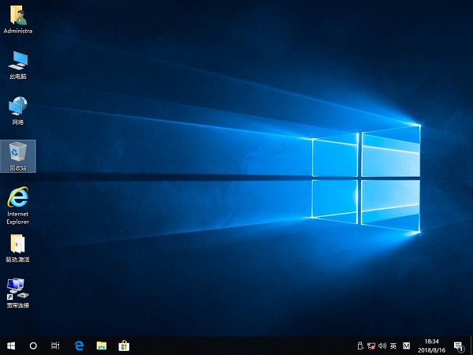Click the Show Desktop strip at taskbar end

click(471, 346)
